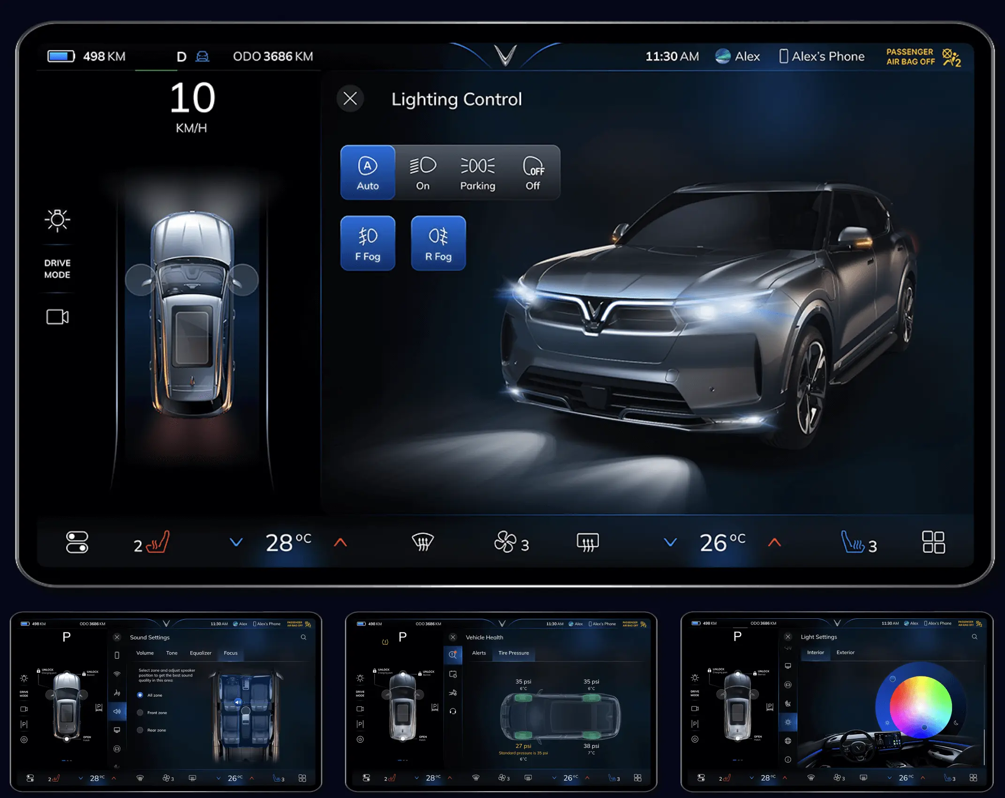The image size is (1005, 798).
Task: Lower driver temperature with down chevron at 28°C
Action: tap(236, 542)
